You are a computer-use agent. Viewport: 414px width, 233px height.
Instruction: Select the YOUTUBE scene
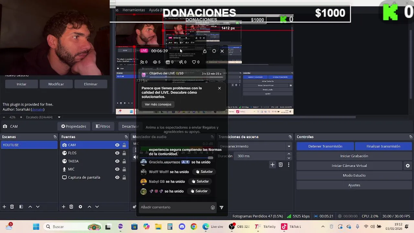coord(29,145)
